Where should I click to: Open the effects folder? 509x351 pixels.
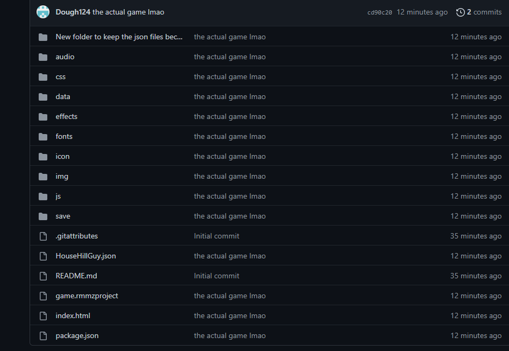[x=66, y=117]
